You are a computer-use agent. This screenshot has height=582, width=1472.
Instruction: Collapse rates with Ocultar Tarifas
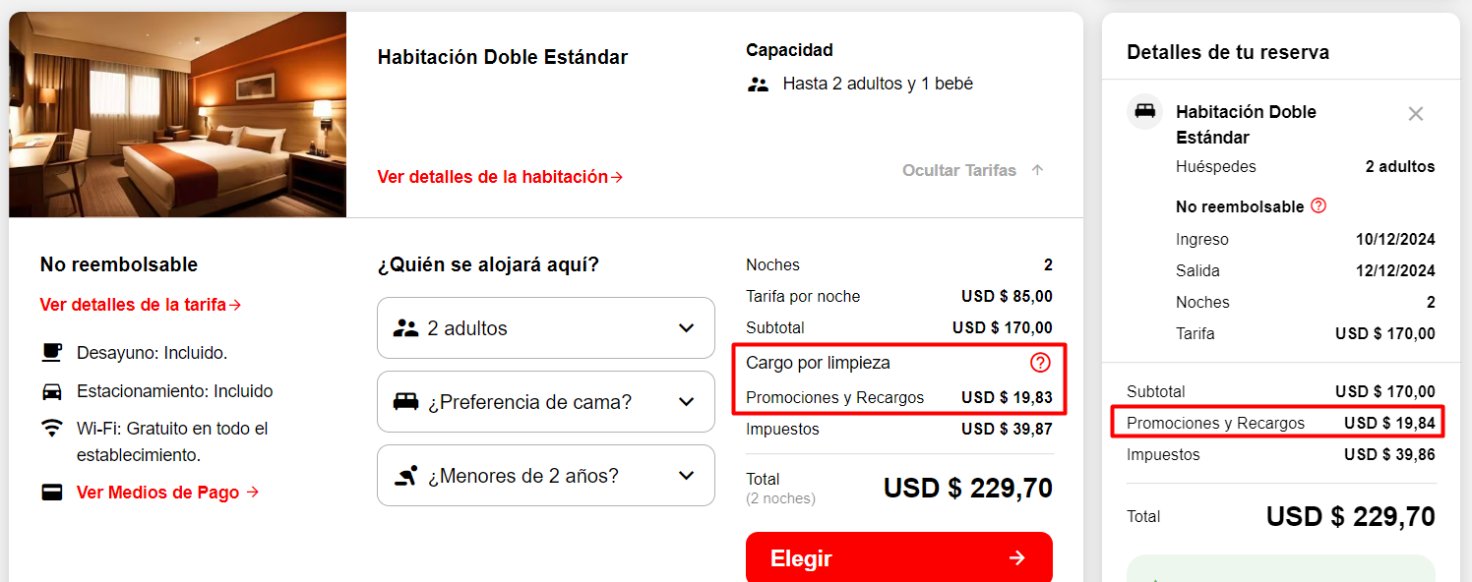tap(972, 171)
